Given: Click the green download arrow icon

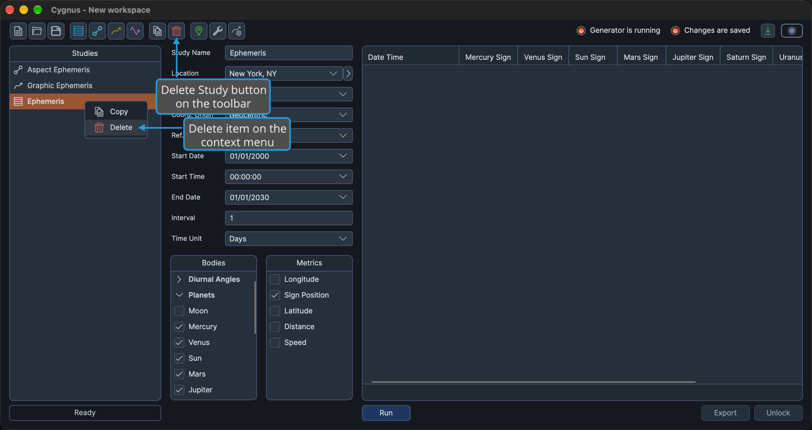Looking at the screenshot, I should (x=768, y=31).
